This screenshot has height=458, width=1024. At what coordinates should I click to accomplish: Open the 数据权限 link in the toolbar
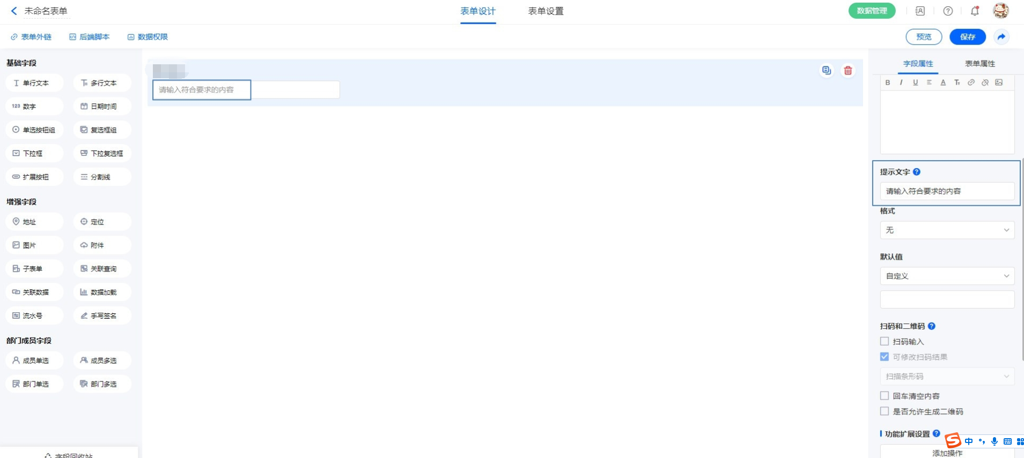coord(148,37)
